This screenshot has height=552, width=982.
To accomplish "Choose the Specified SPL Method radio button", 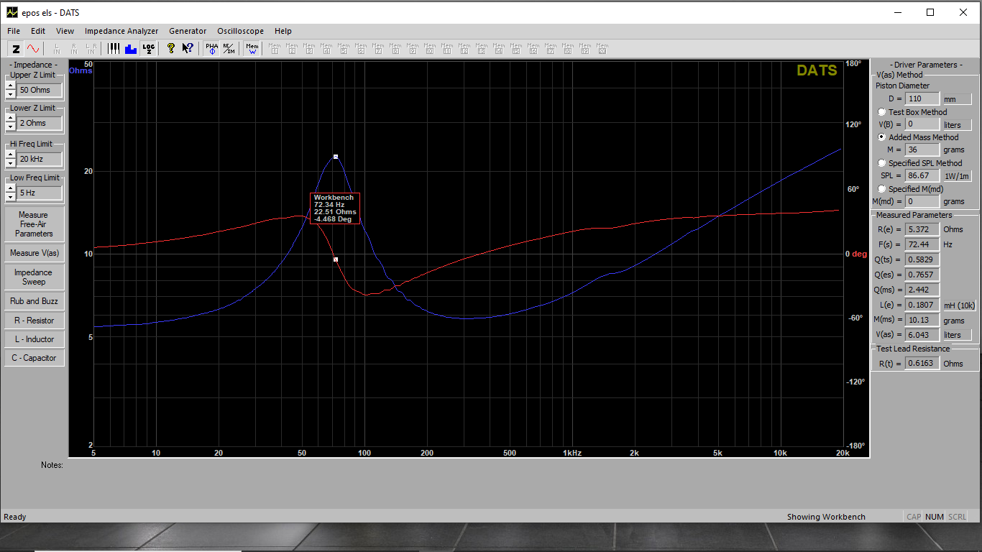I will (x=882, y=163).
